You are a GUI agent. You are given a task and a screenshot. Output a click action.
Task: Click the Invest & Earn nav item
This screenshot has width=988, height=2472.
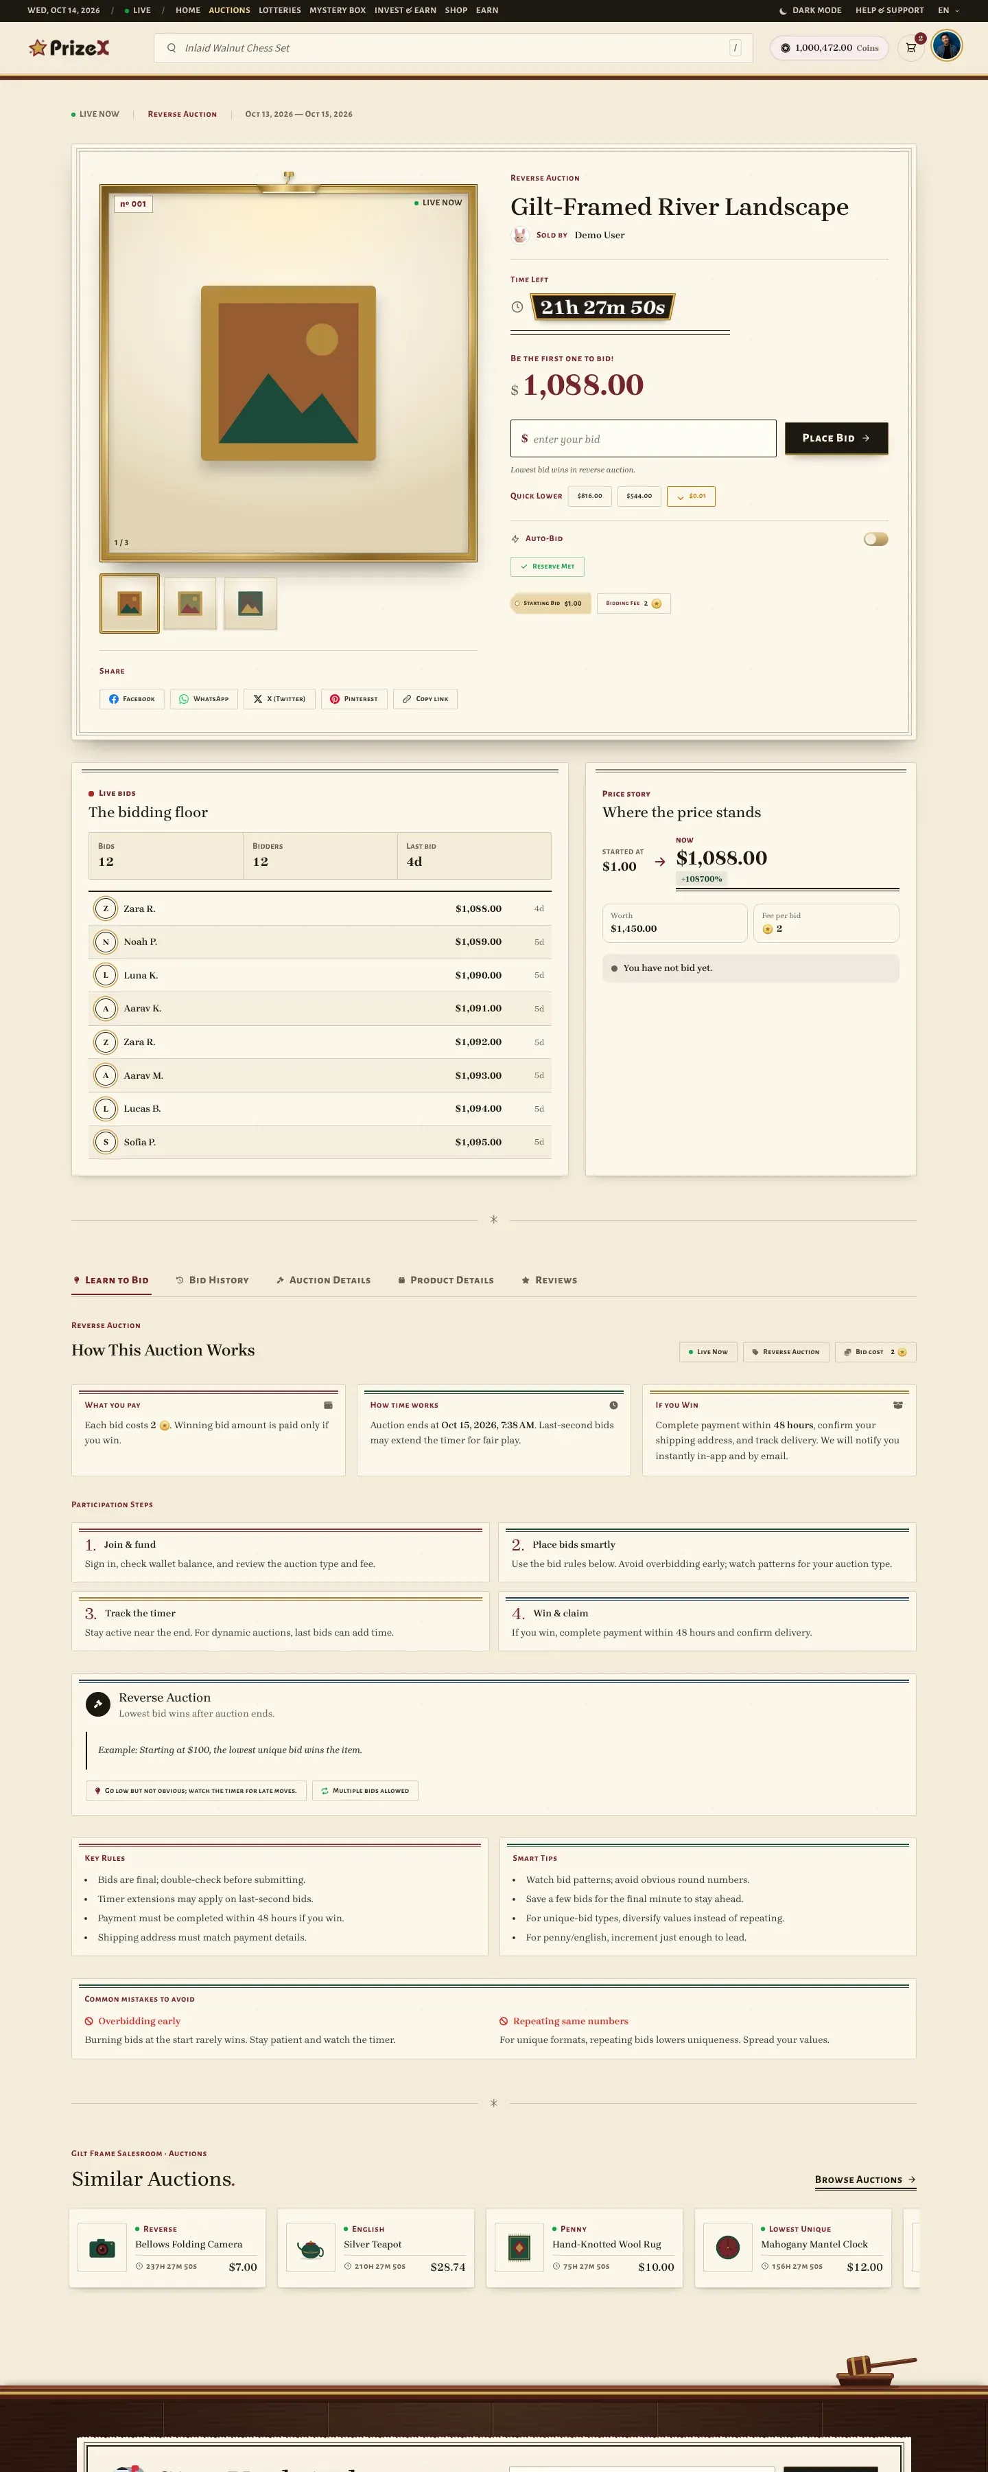point(405,10)
